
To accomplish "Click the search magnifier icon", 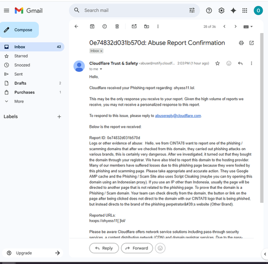I will coord(77,10).
